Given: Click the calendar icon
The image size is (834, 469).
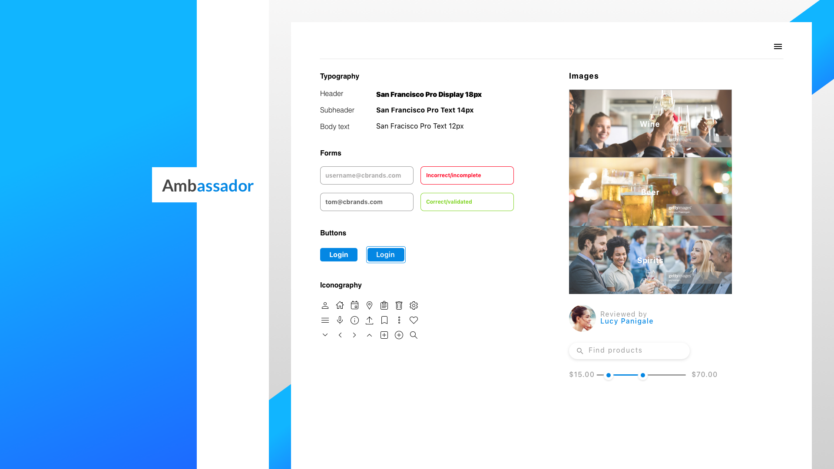Looking at the screenshot, I should coord(354,305).
